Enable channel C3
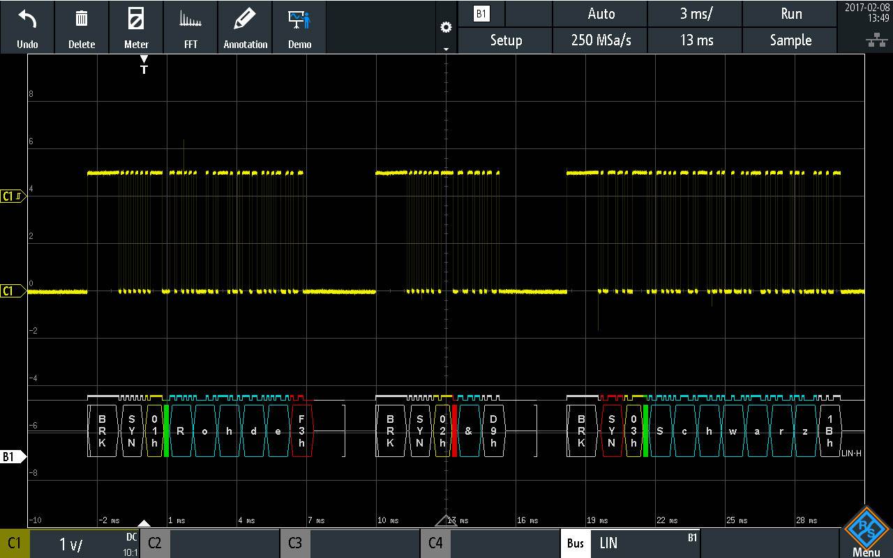893x558 pixels. pyautogui.click(x=295, y=543)
